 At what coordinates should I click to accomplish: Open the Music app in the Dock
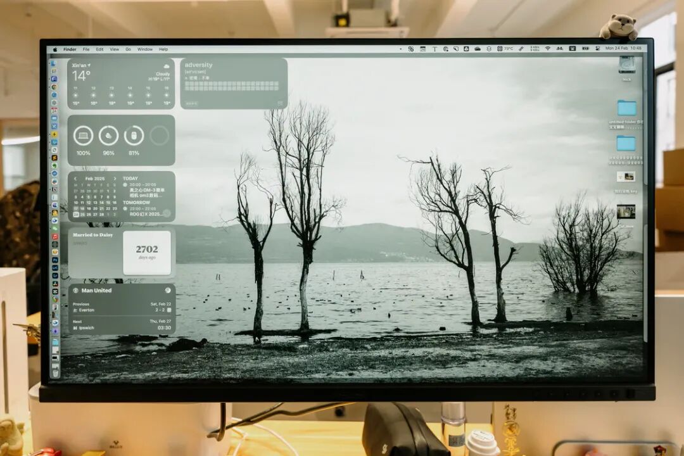pyautogui.click(x=55, y=236)
